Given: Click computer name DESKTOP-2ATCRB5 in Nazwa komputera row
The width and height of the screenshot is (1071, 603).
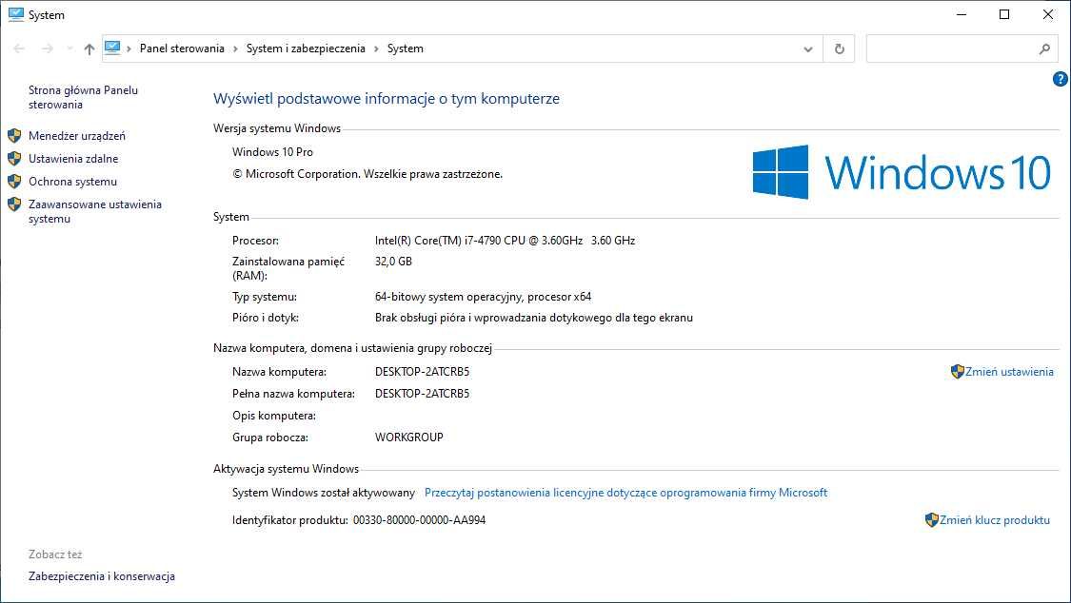Looking at the screenshot, I should tap(422, 372).
